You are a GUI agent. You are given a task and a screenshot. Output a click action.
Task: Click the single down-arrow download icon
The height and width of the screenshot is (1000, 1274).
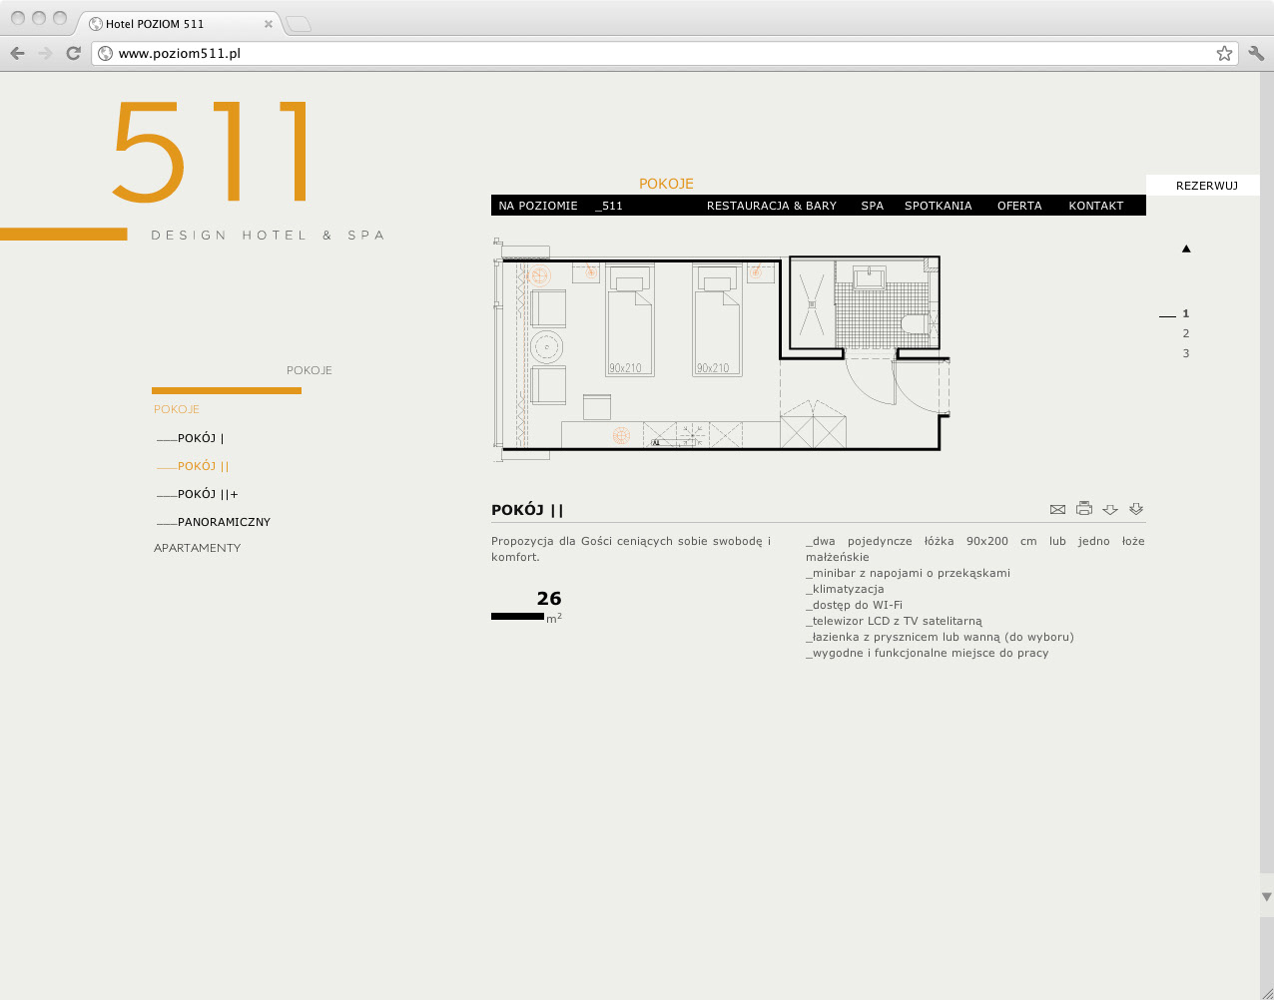click(x=1110, y=510)
